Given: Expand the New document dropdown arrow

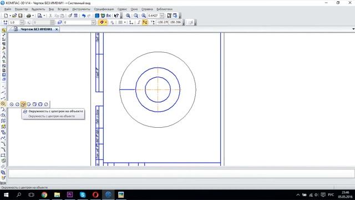Looking at the screenshot, I should [10, 16].
